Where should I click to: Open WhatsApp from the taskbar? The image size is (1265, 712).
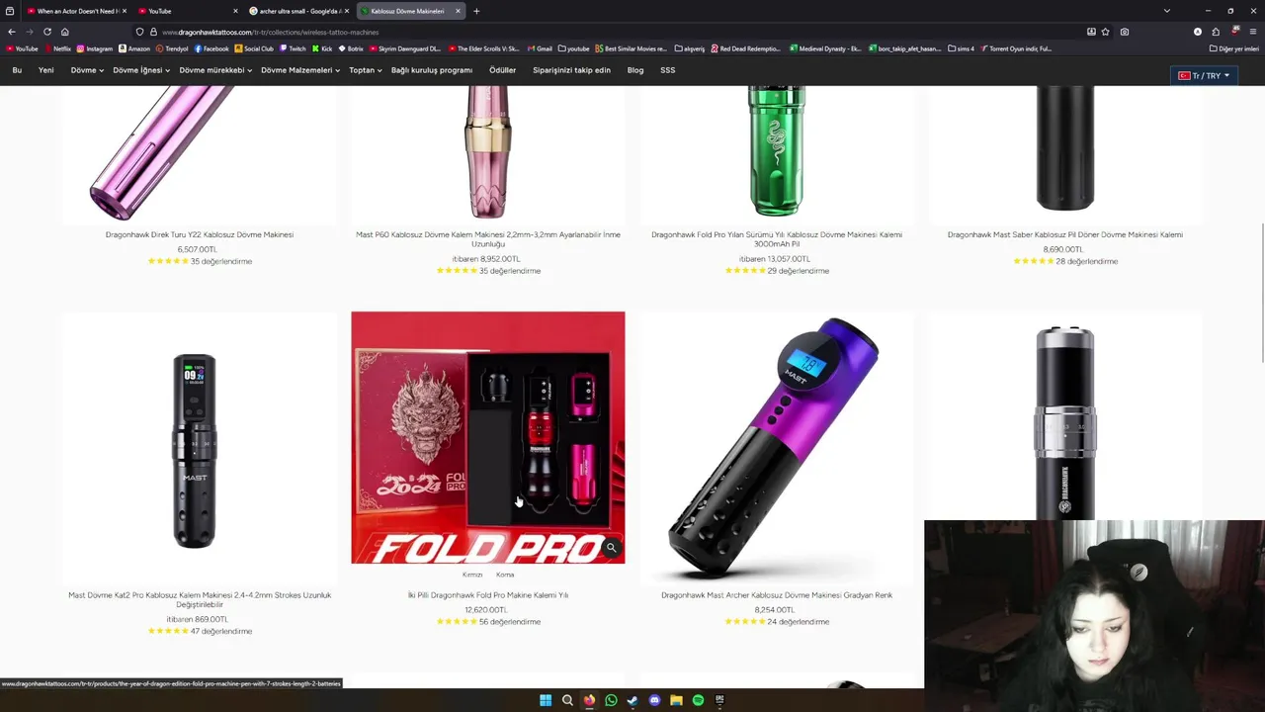tap(611, 700)
